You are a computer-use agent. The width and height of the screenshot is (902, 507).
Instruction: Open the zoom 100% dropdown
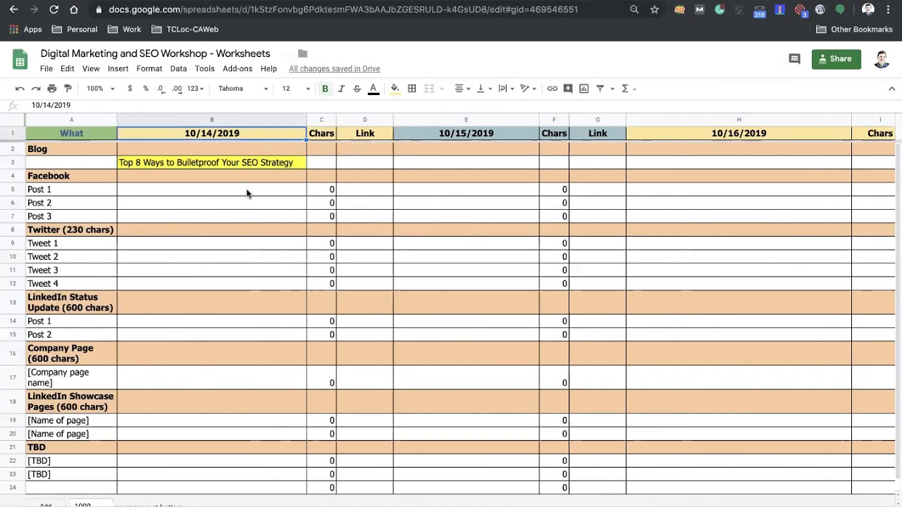(101, 89)
